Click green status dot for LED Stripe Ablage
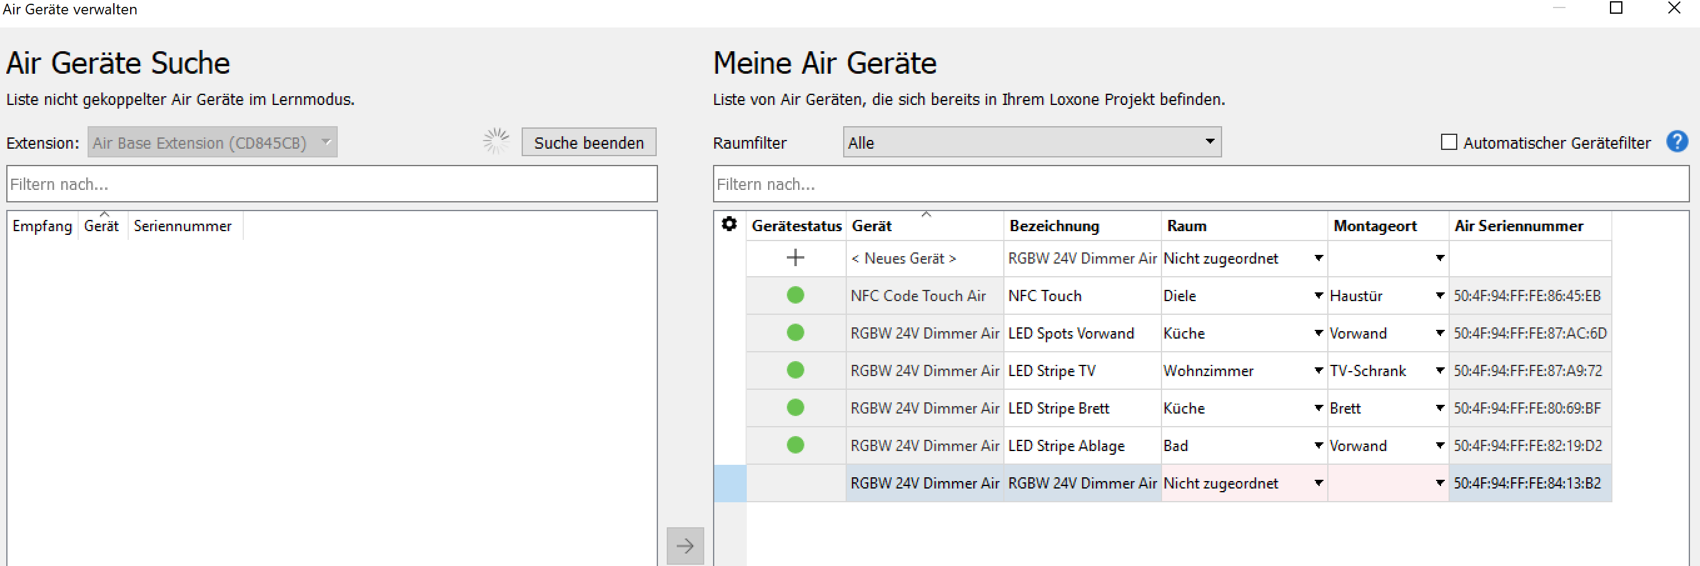This screenshot has height=566, width=1700. [x=795, y=445]
